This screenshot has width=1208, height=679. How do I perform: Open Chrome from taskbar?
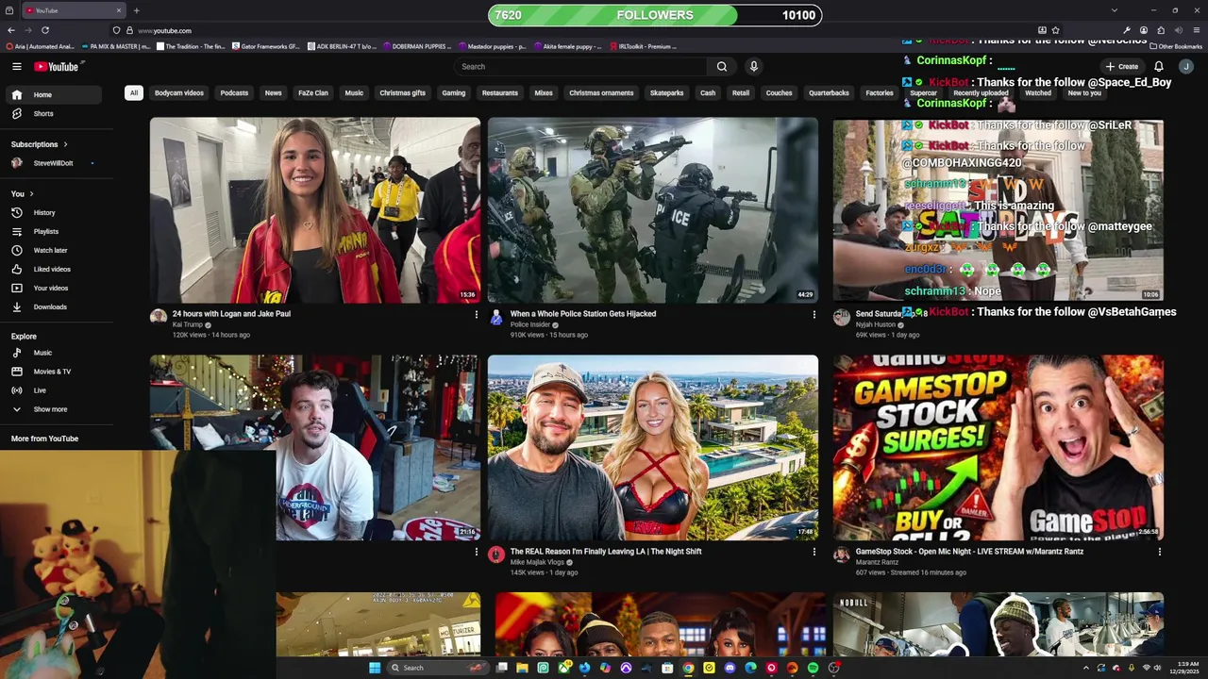688,668
